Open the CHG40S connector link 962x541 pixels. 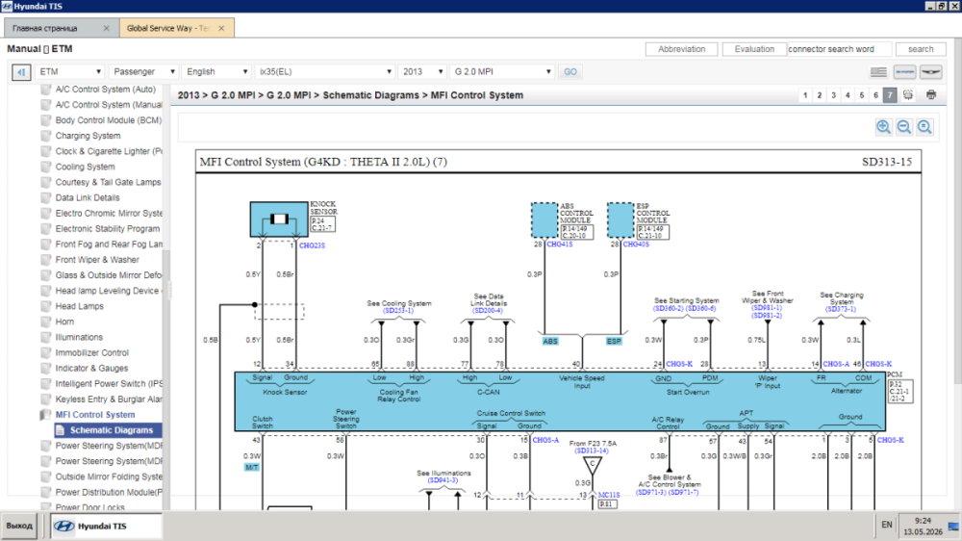[636, 245]
